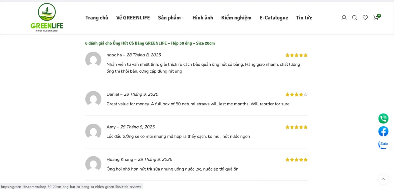Select the Tin tức menu item
The image size is (394, 189).
point(304,18)
